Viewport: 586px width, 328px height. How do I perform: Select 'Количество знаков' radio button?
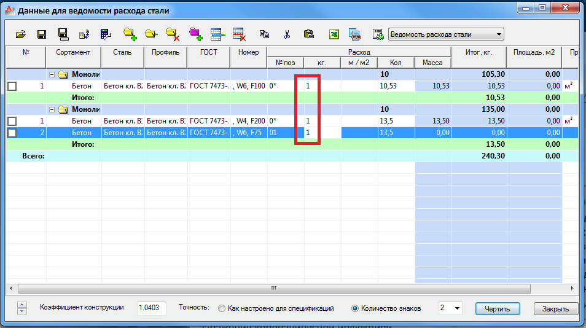354,308
